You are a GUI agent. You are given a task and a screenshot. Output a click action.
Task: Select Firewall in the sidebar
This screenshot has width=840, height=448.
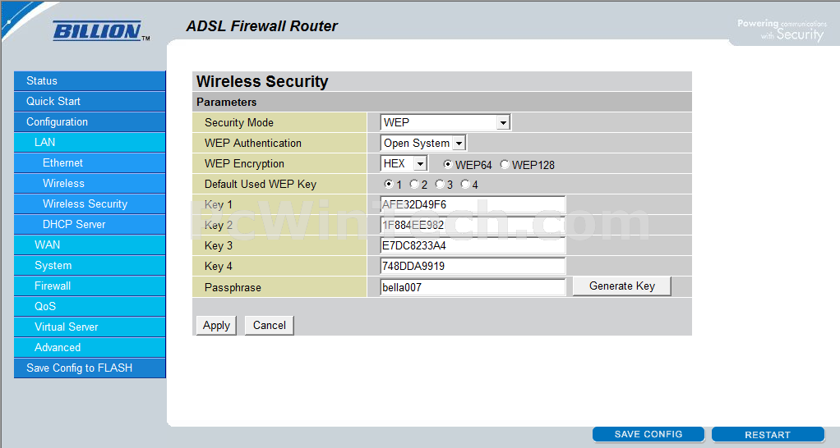90,286
